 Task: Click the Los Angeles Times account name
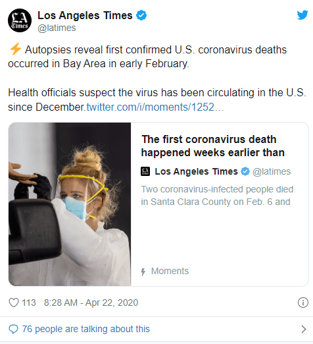click(x=85, y=15)
